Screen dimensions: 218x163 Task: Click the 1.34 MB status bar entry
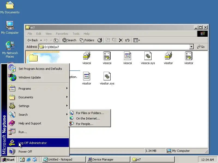pyautogui.click(x=155, y=151)
